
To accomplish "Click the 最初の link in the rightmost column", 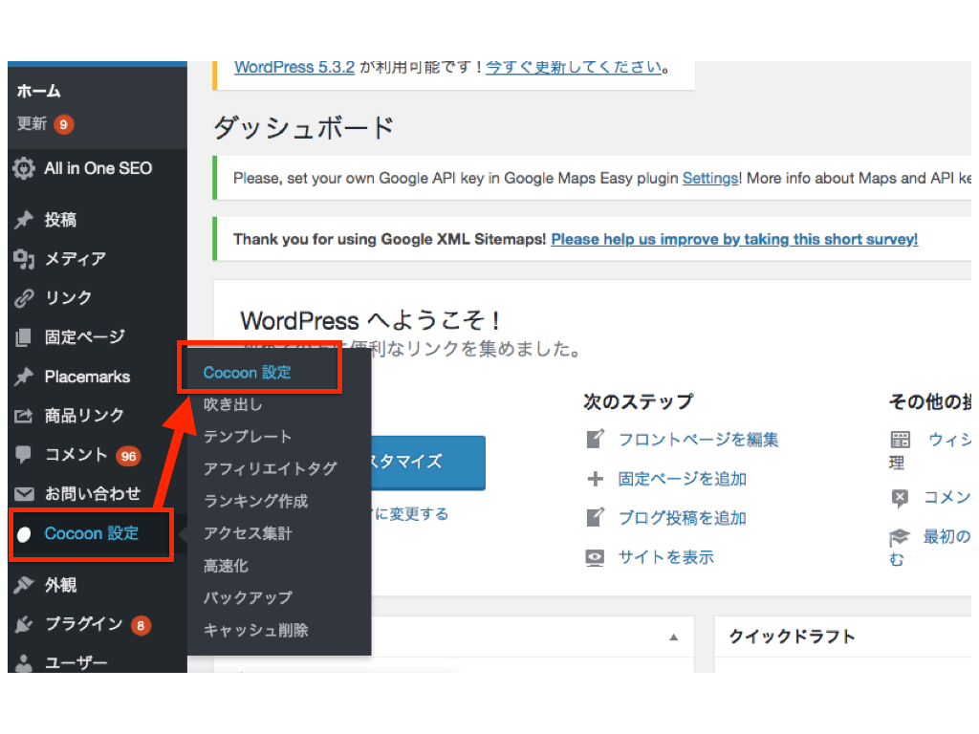I will (947, 537).
